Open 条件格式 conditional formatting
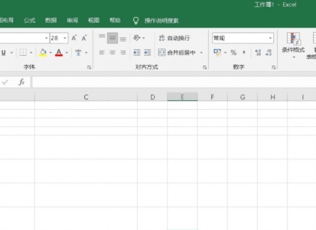 point(293,45)
